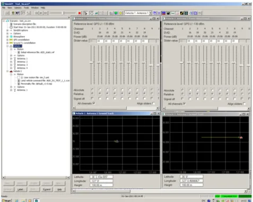
Task: Click the Help button below the tree
Action: point(59,189)
